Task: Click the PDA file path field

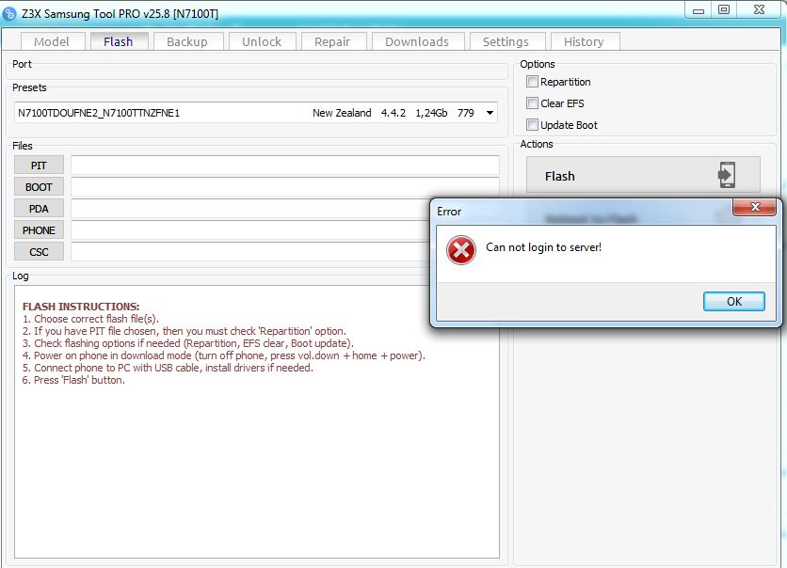Action: (250, 208)
